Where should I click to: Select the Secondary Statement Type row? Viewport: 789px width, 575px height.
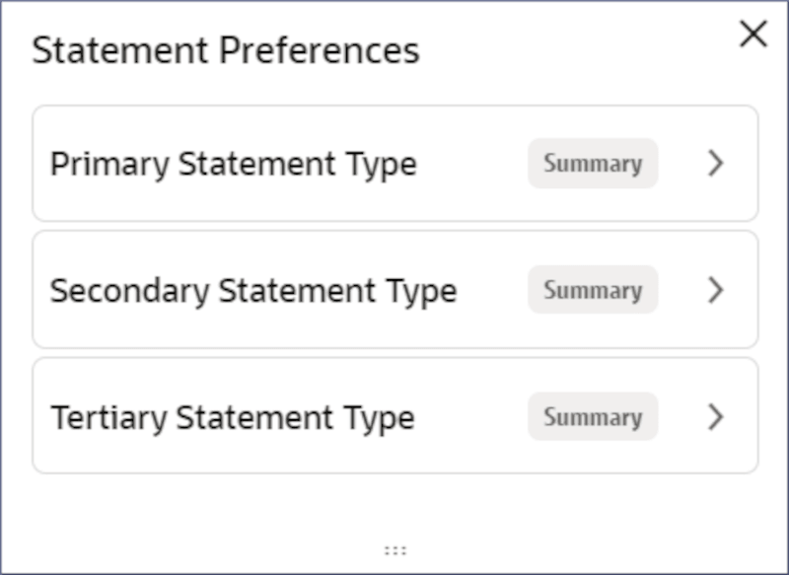click(394, 290)
